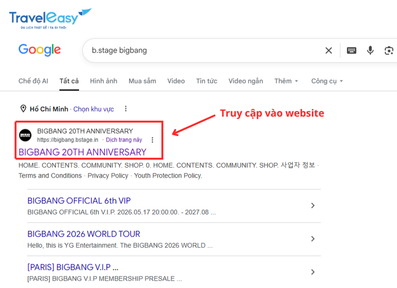Click the snippet text Youth Protection Policy
Viewport: 397px width, 288px height.
point(168,176)
